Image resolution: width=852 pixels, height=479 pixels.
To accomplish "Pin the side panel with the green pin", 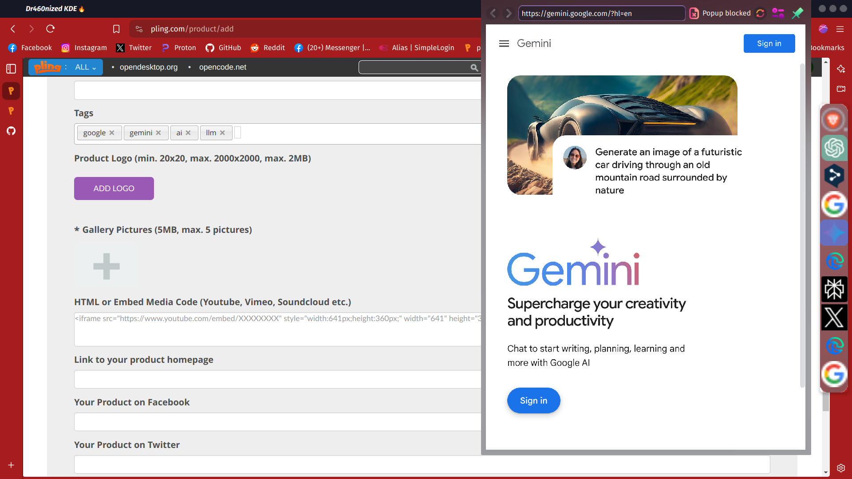I will pyautogui.click(x=797, y=13).
